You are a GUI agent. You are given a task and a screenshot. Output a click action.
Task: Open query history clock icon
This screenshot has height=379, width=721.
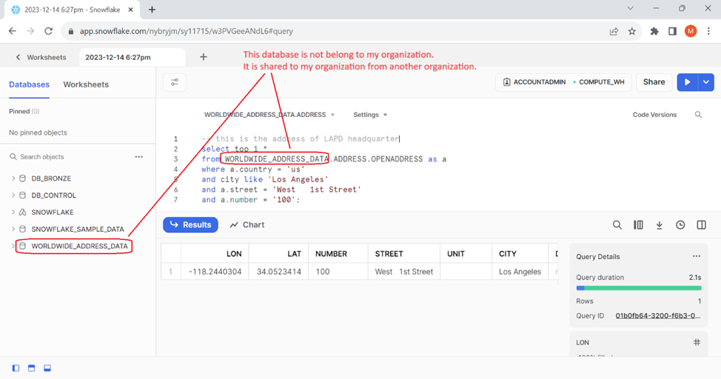coord(680,225)
